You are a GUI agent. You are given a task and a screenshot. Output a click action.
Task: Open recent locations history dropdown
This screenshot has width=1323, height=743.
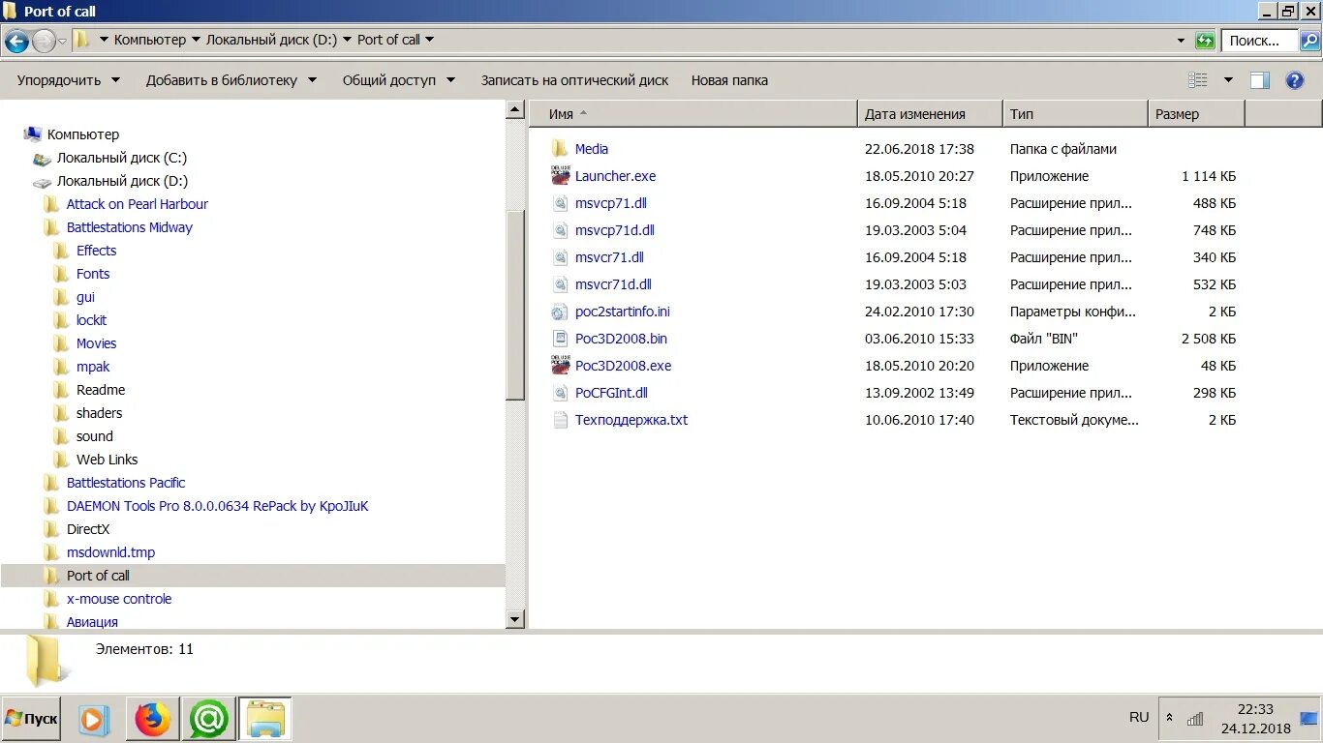62,41
